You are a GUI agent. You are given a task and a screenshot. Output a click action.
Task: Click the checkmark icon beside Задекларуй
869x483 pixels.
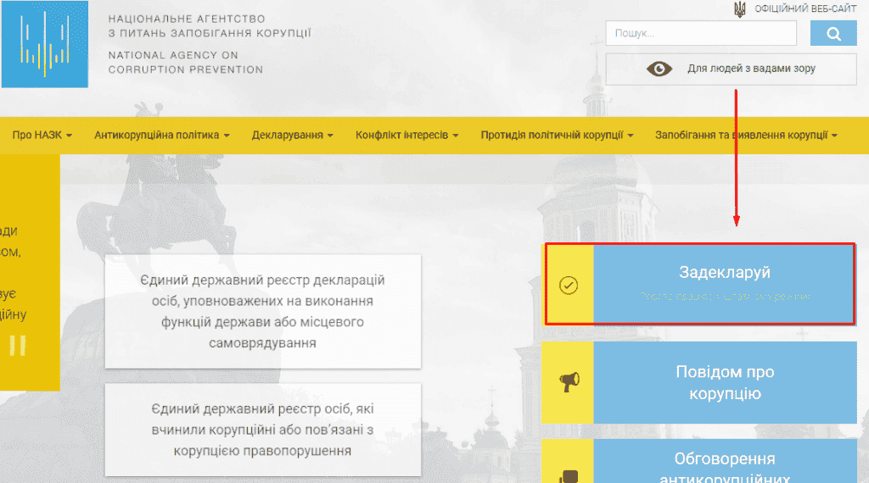[569, 285]
